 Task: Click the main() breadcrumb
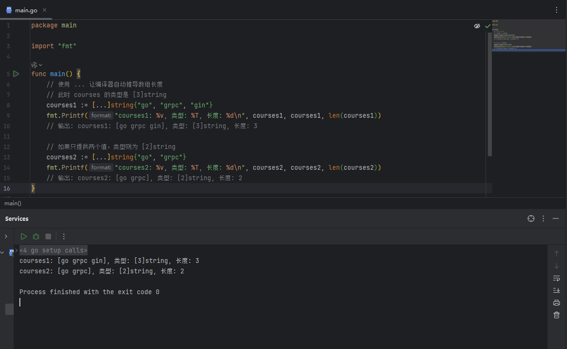(x=13, y=203)
